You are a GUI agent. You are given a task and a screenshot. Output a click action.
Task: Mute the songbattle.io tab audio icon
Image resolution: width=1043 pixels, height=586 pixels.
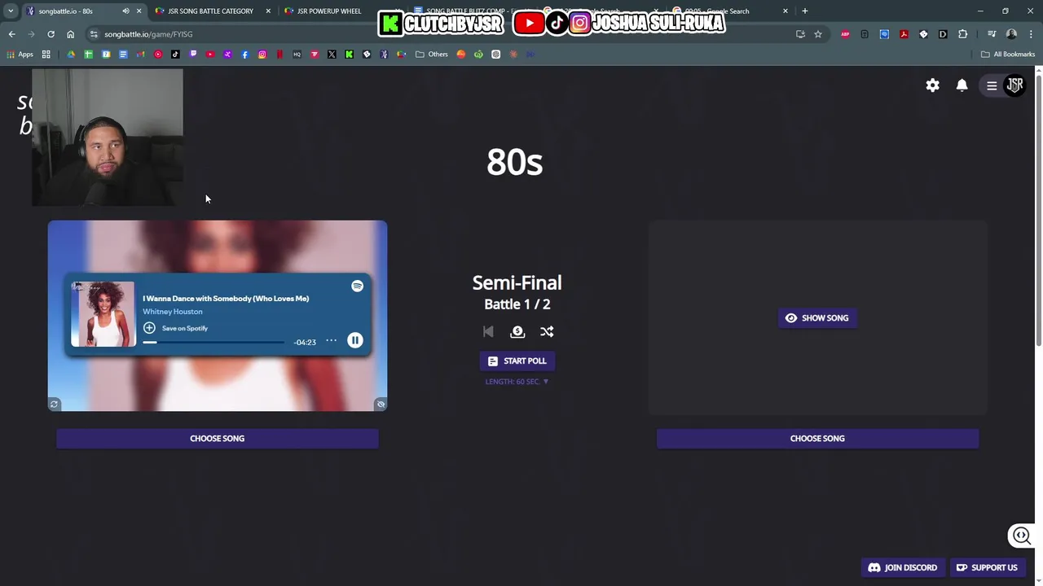click(x=125, y=11)
